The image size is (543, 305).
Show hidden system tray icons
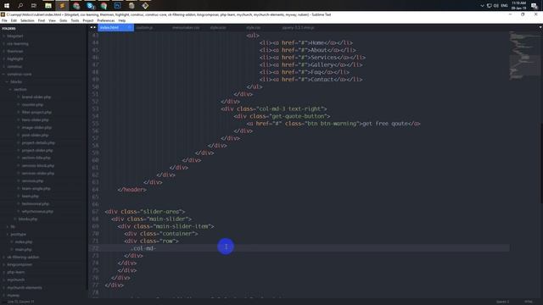coord(482,6)
